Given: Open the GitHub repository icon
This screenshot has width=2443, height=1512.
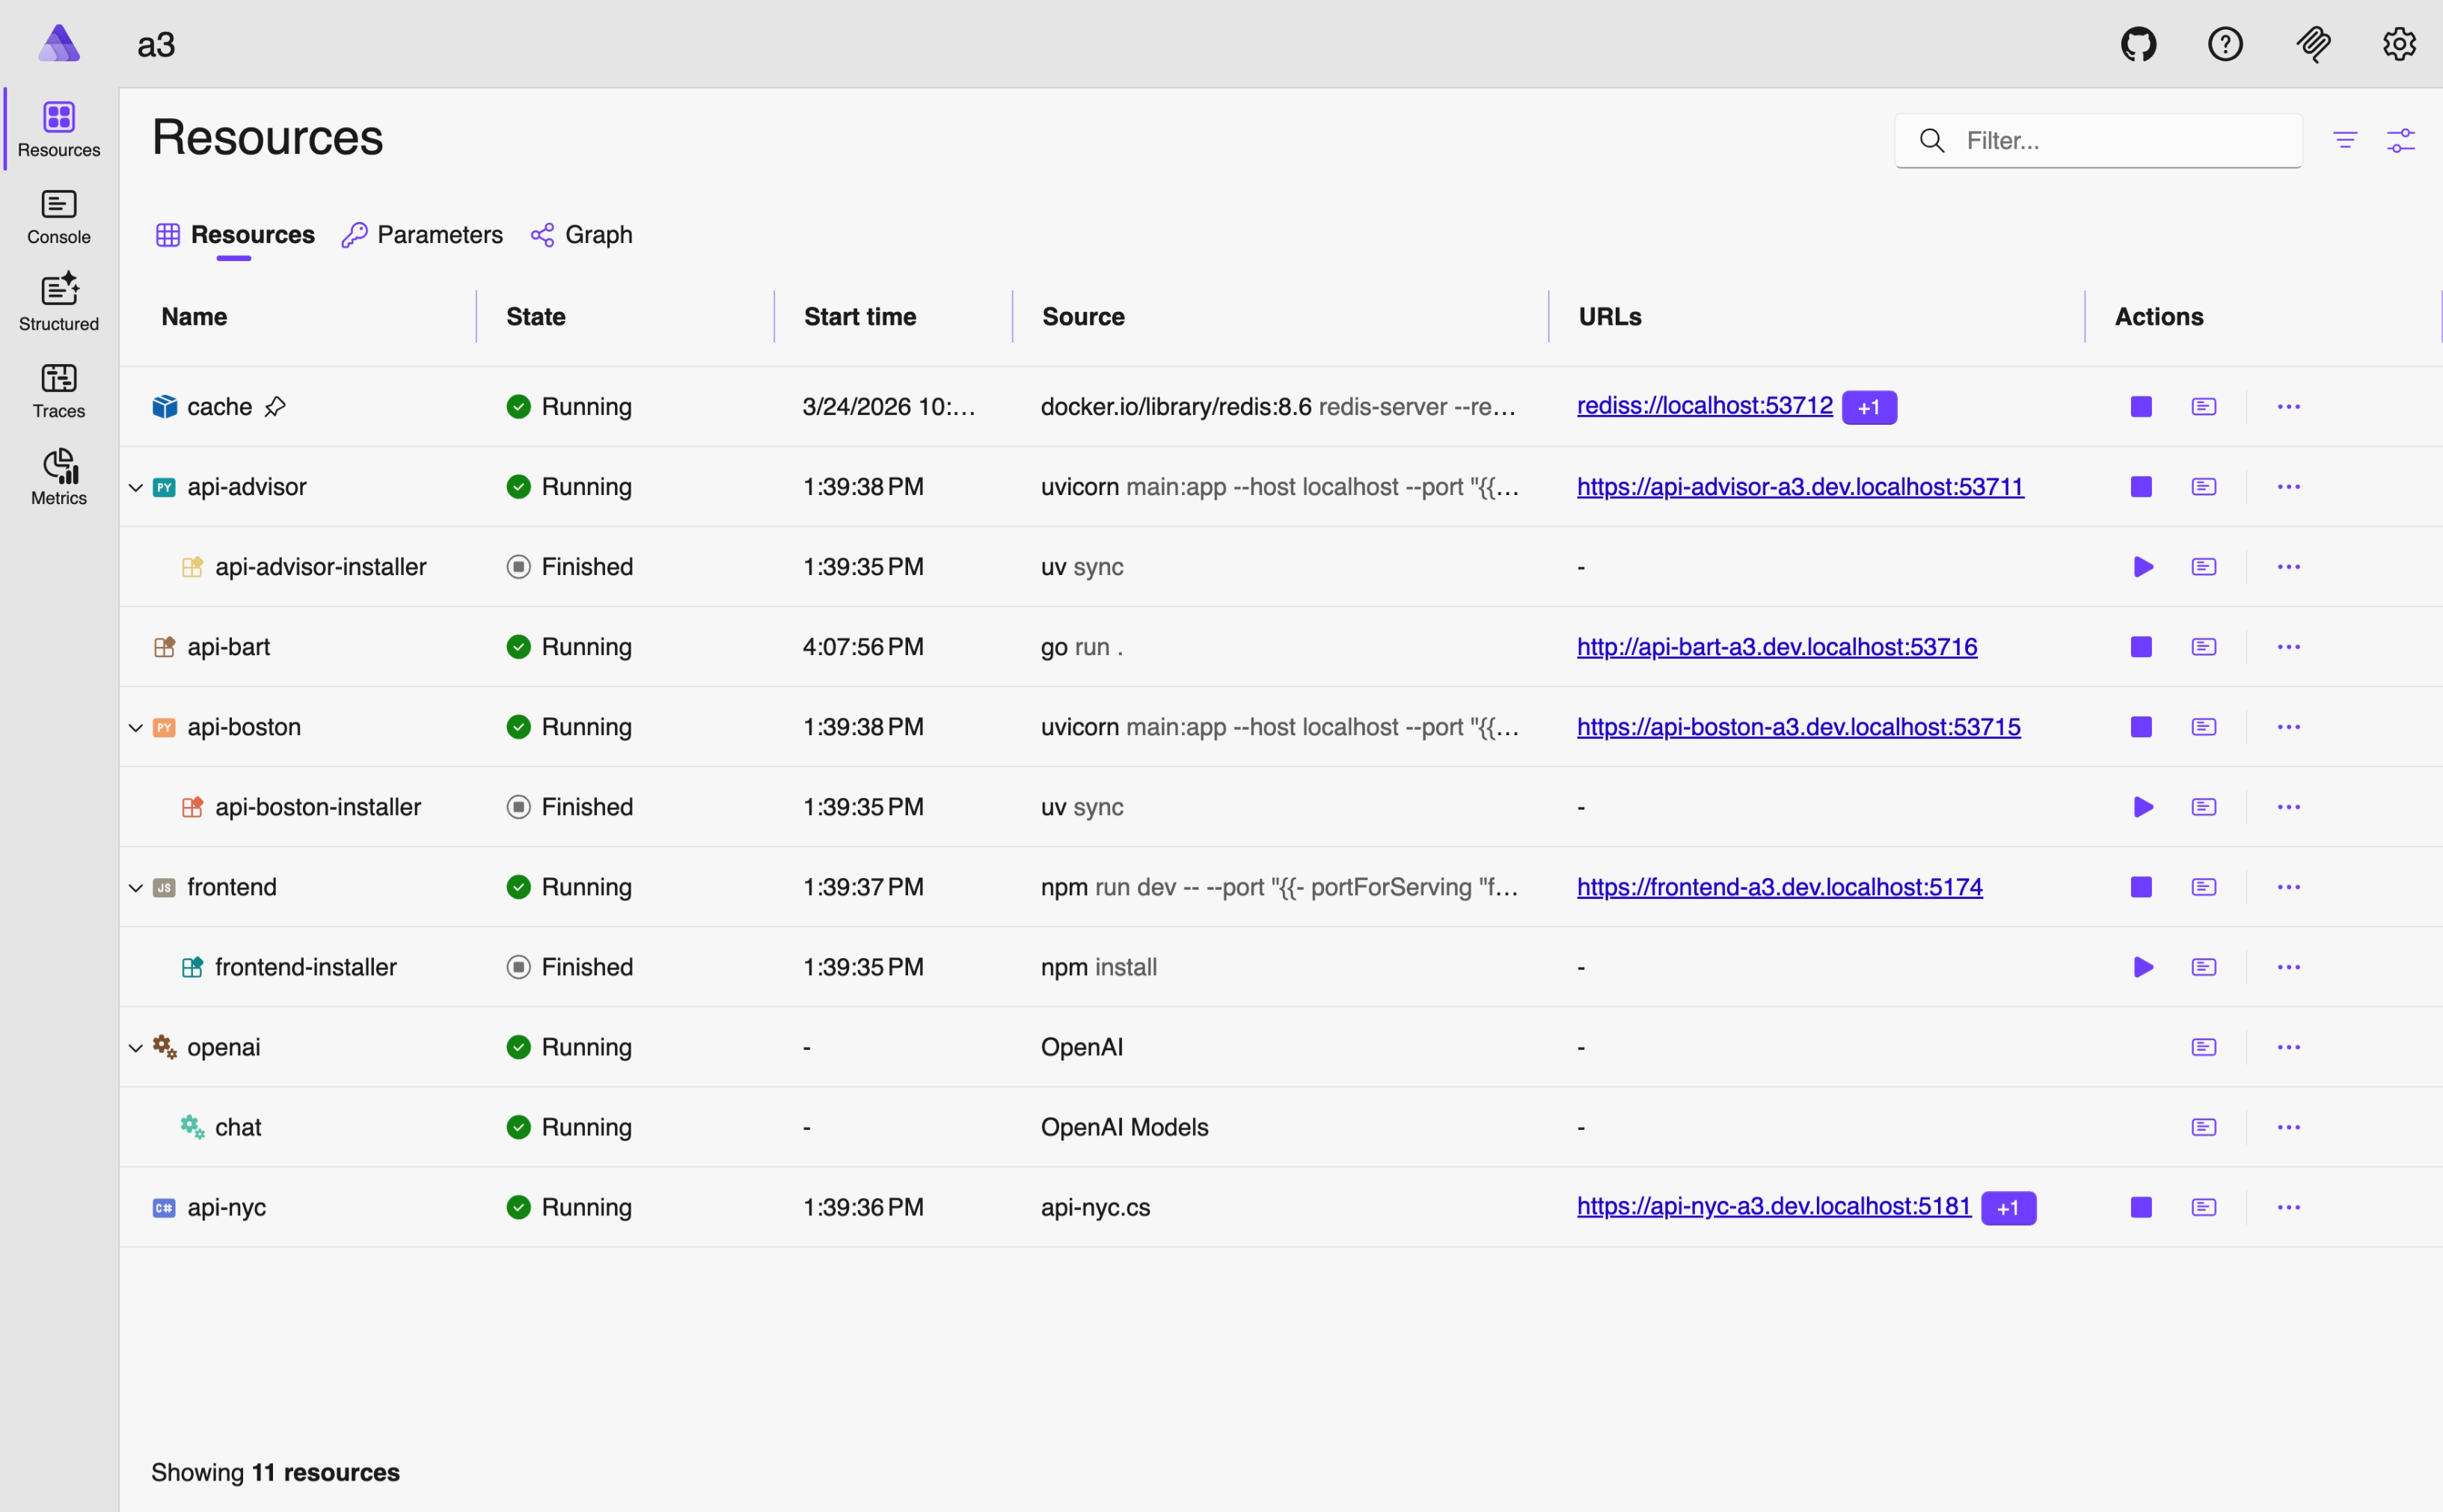Looking at the screenshot, I should click(x=2138, y=44).
